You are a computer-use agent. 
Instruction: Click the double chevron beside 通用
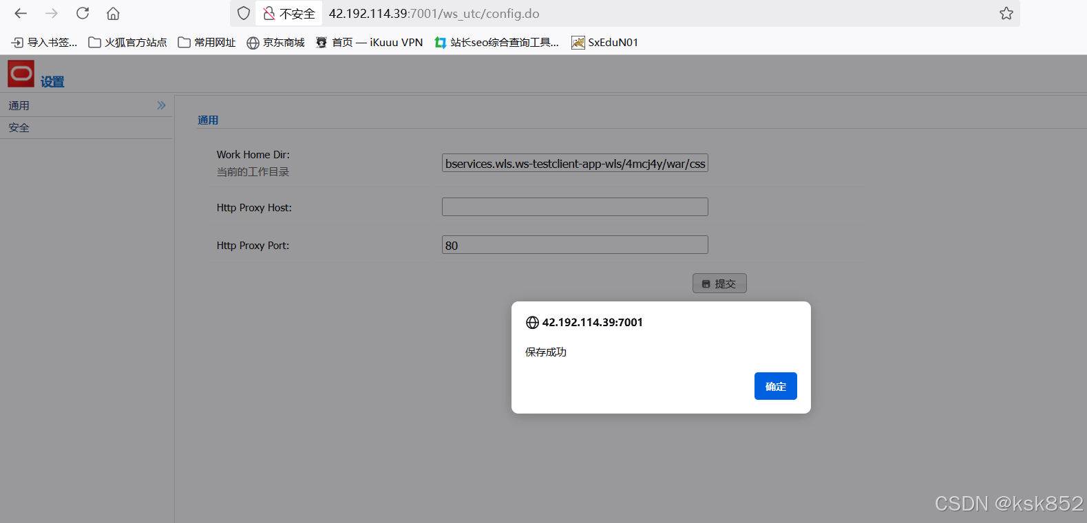161,105
